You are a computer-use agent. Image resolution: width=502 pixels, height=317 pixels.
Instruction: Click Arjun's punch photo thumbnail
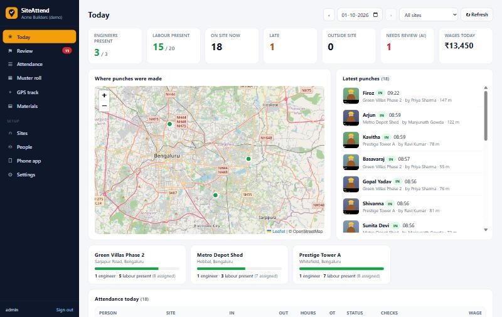351,118
